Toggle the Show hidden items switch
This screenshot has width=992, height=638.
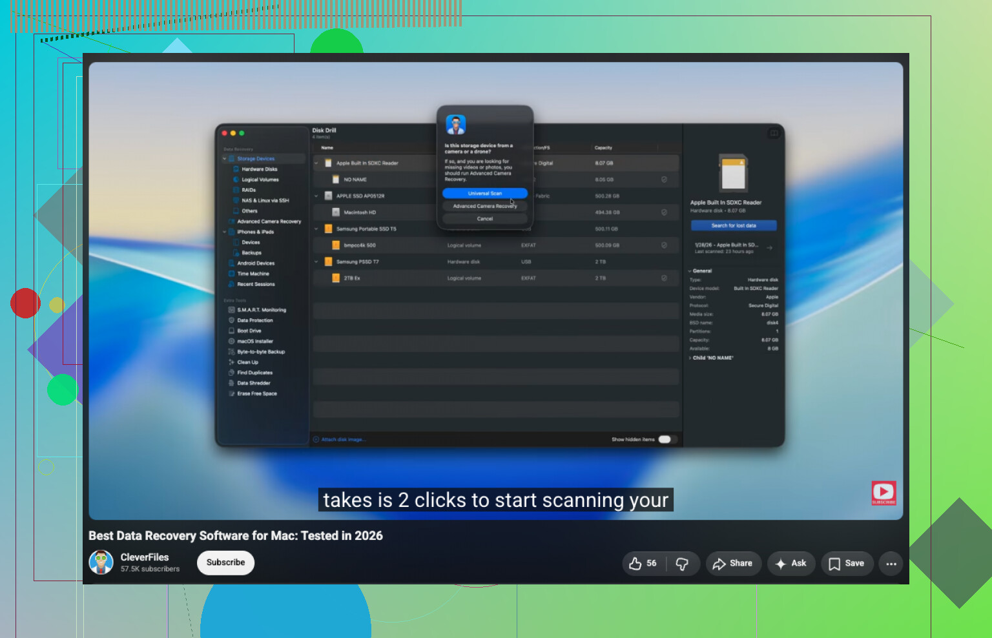[x=667, y=439]
